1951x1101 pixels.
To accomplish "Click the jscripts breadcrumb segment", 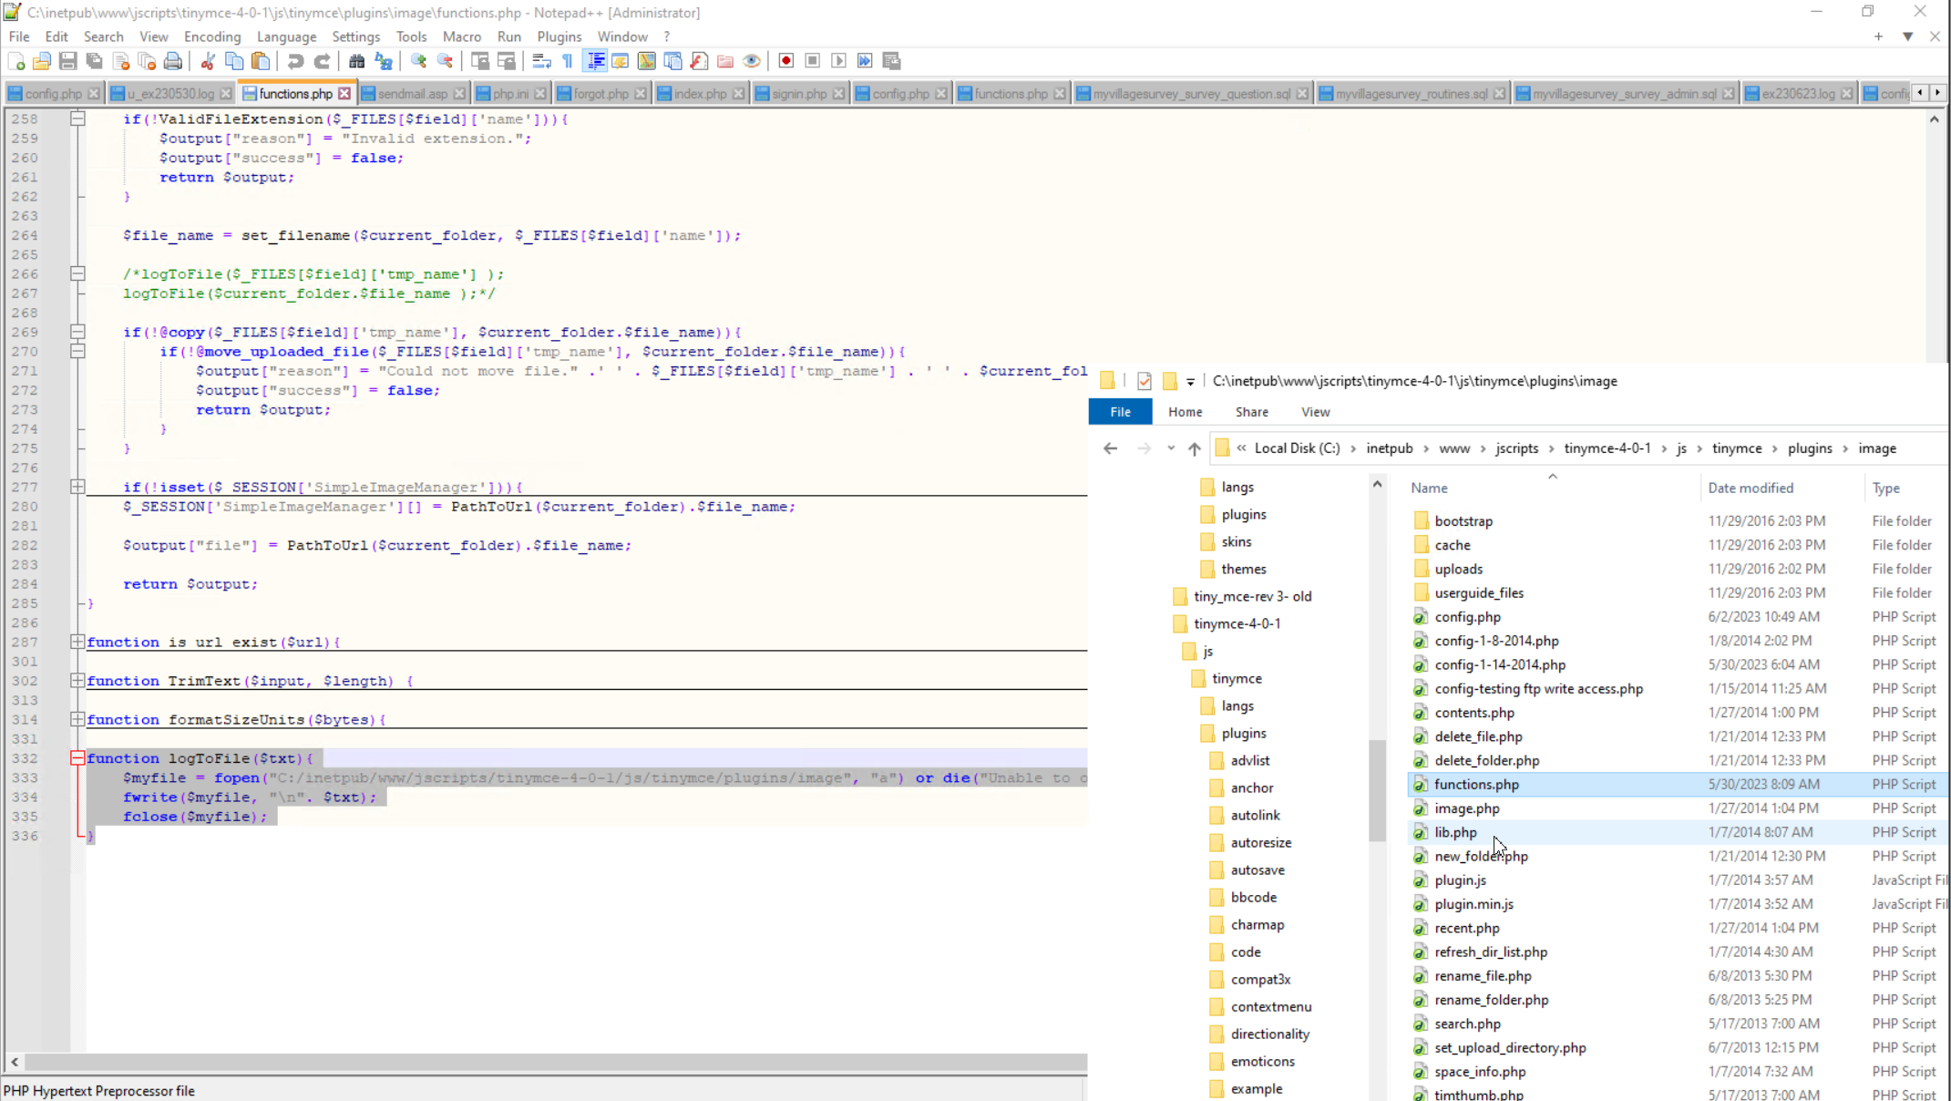I will click(x=1516, y=448).
